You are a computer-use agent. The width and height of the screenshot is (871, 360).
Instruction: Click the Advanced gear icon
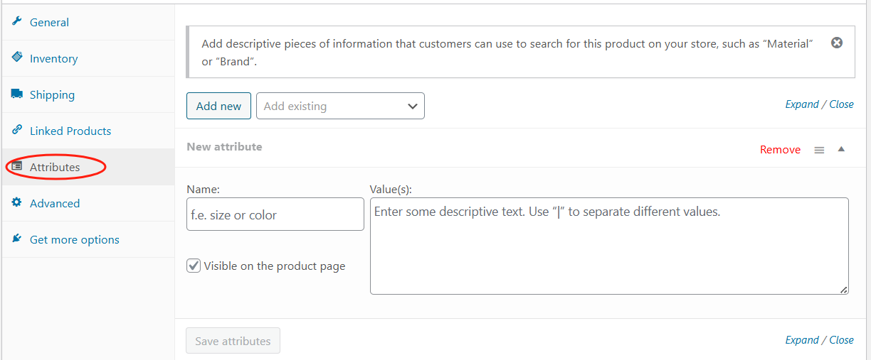[x=17, y=203]
